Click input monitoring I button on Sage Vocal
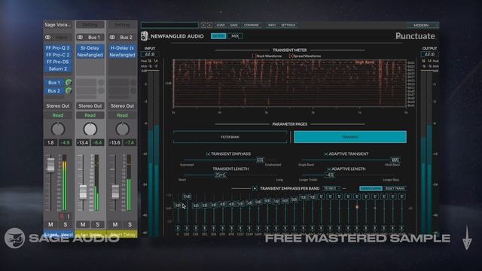Screen dimensions: 482x271 tap(69, 216)
